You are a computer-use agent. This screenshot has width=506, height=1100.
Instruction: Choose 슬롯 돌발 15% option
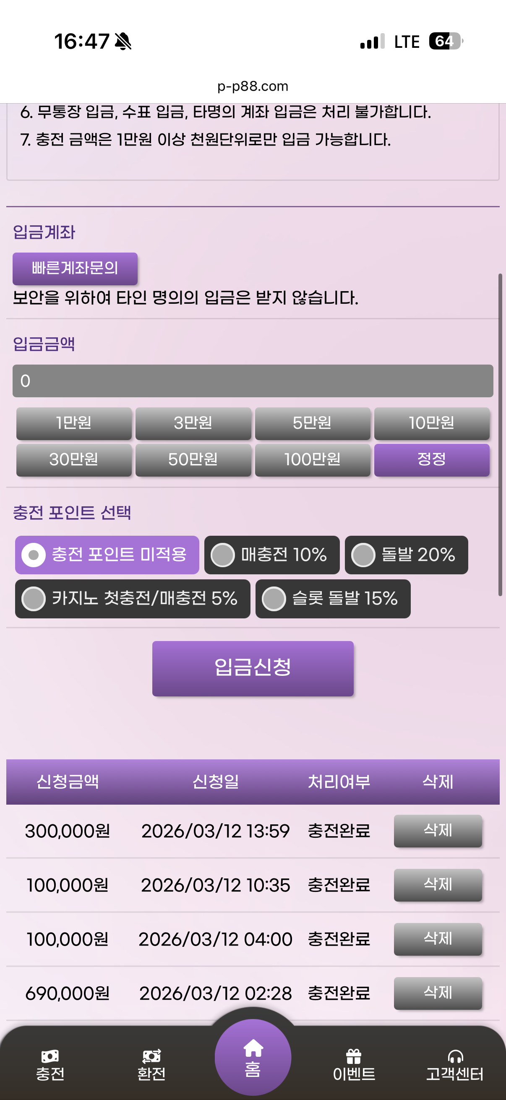(274, 599)
